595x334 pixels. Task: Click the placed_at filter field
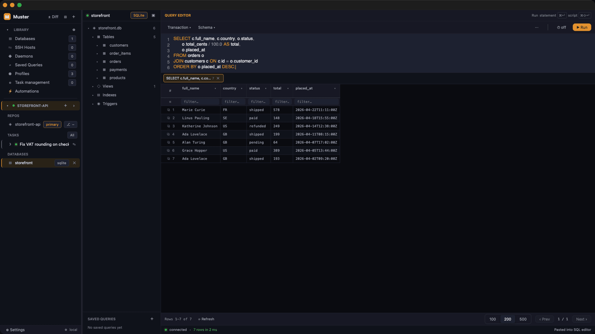316,102
